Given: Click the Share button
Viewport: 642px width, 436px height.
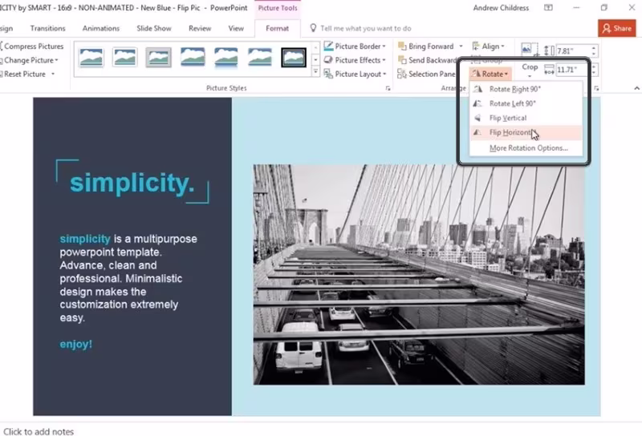Looking at the screenshot, I should point(617,28).
